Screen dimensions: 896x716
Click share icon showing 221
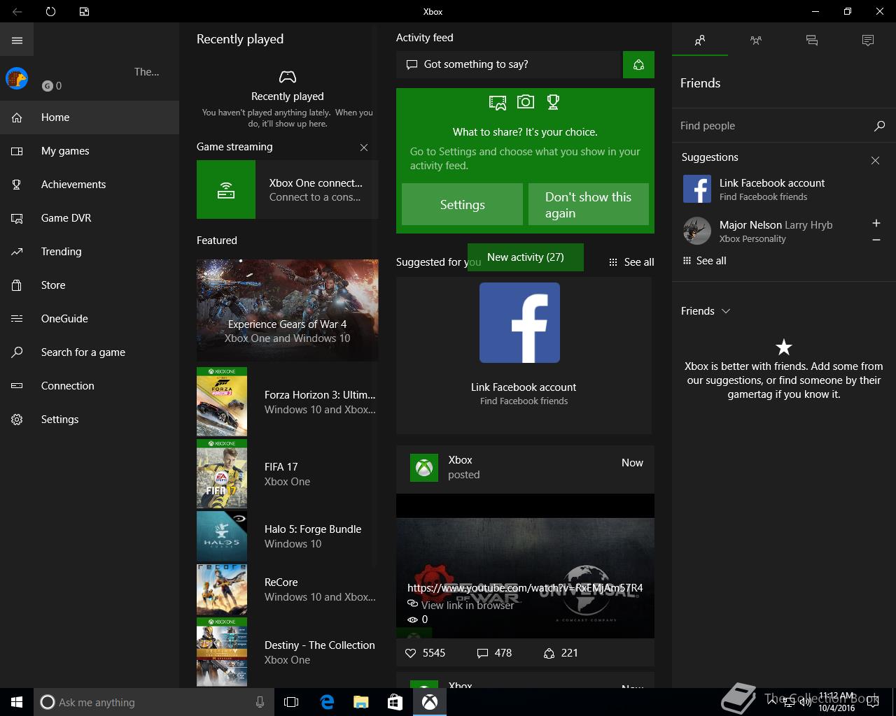coord(549,653)
